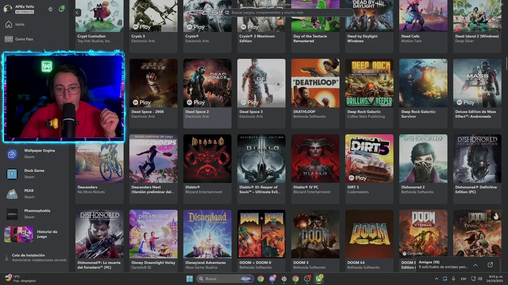The height and width of the screenshot is (285, 508).
Task: Open Dishonored 2 tile
Action: coord(423,169)
